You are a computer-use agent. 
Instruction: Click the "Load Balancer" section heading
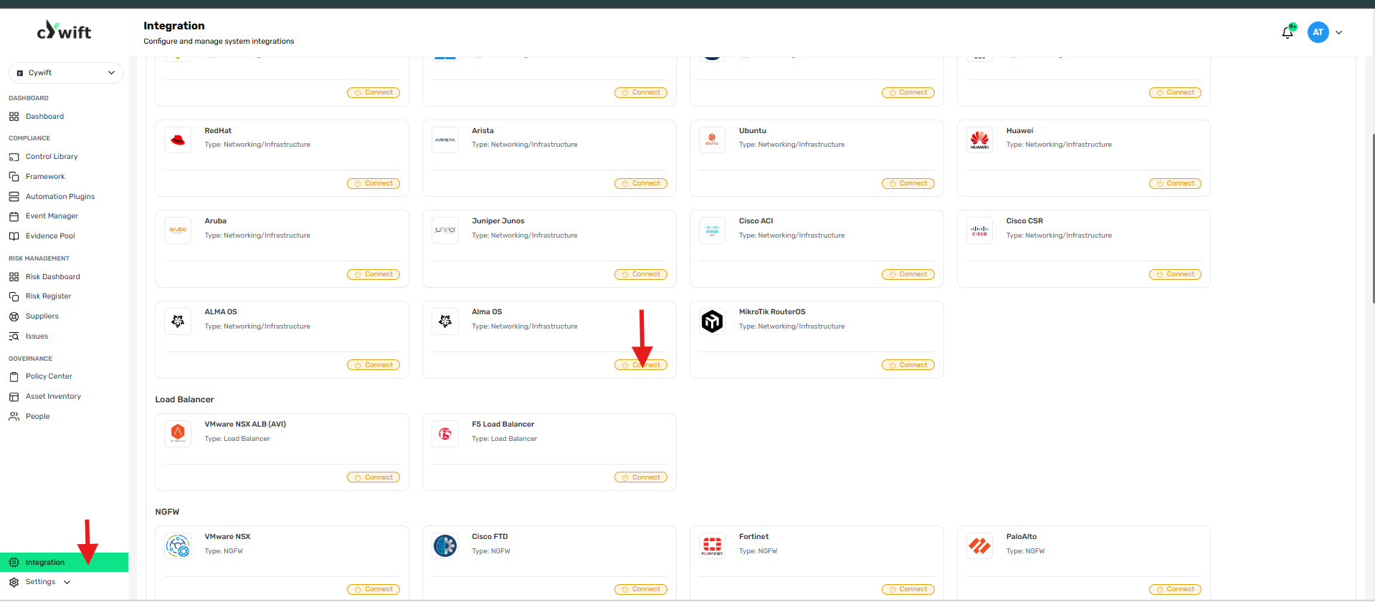(184, 399)
